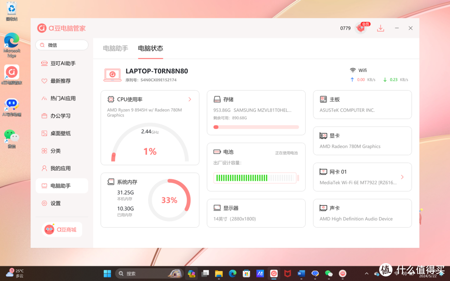450x281 pixels.
Task: Click the search magnifier icon in sidebar
Action: 42,45
